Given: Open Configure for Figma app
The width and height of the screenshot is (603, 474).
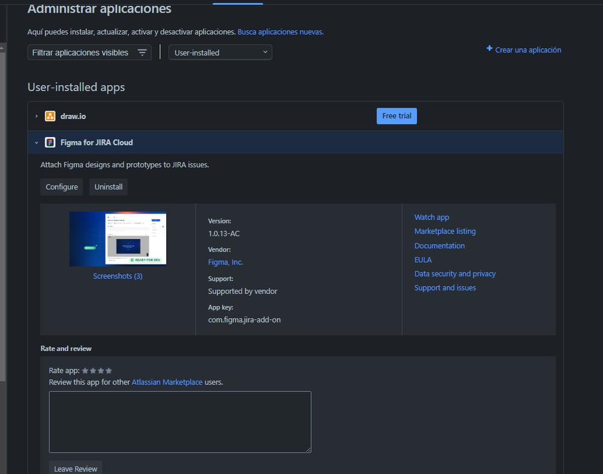Looking at the screenshot, I should (x=62, y=187).
